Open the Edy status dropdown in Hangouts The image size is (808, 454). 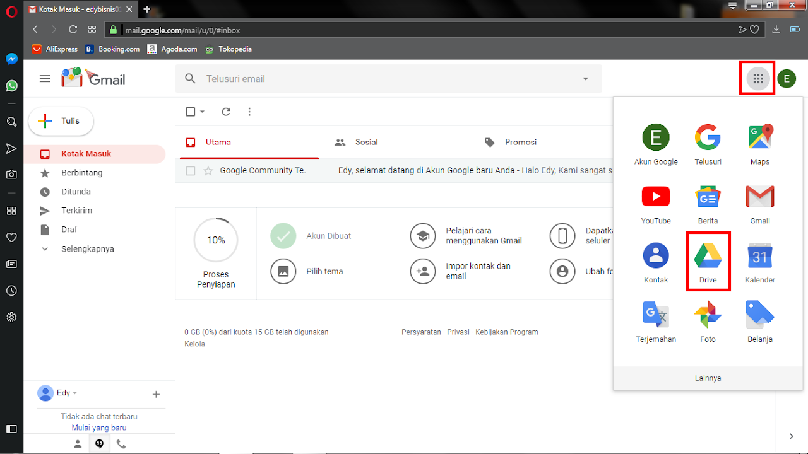click(x=74, y=393)
